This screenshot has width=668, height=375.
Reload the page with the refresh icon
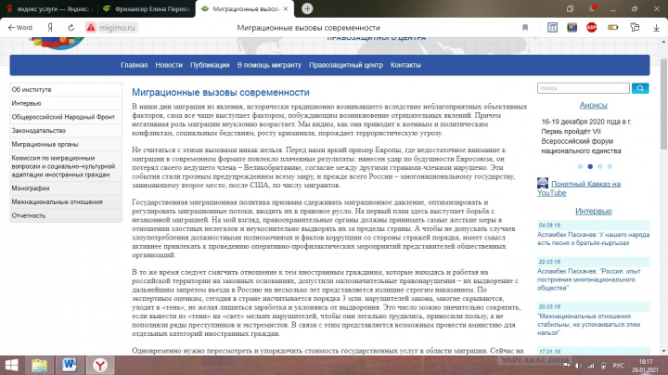71,28
